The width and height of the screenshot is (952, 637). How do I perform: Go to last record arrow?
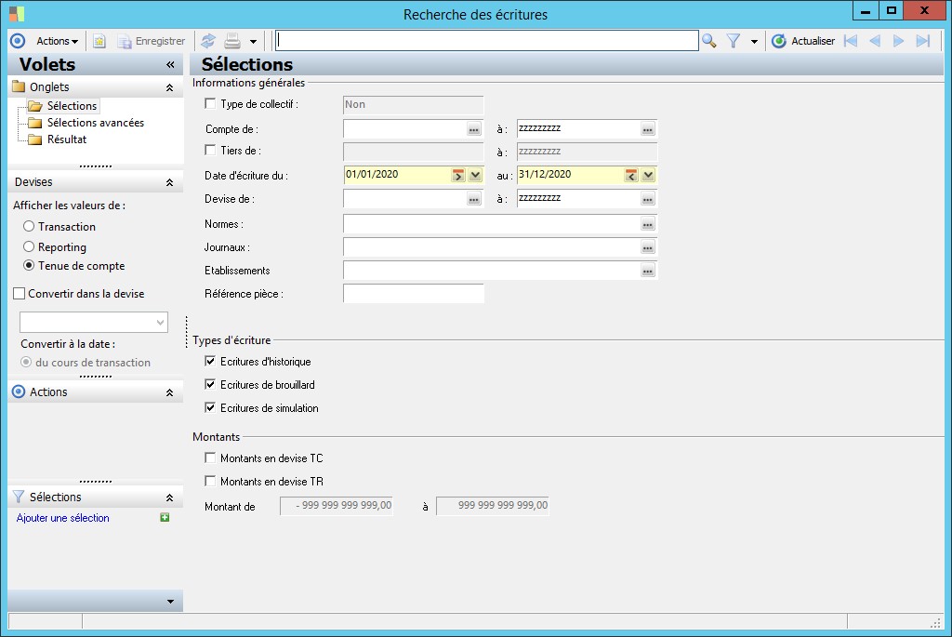tap(923, 41)
